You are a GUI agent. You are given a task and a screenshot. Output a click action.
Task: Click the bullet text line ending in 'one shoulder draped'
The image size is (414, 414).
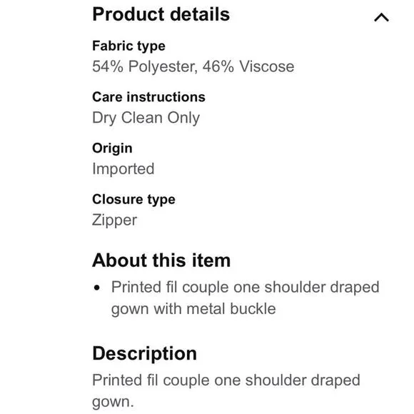click(x=245, y=288)
